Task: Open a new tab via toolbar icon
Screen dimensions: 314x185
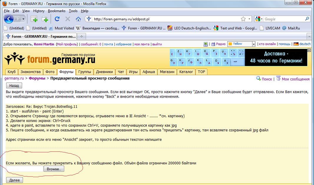Action: (x=45, y=19)
